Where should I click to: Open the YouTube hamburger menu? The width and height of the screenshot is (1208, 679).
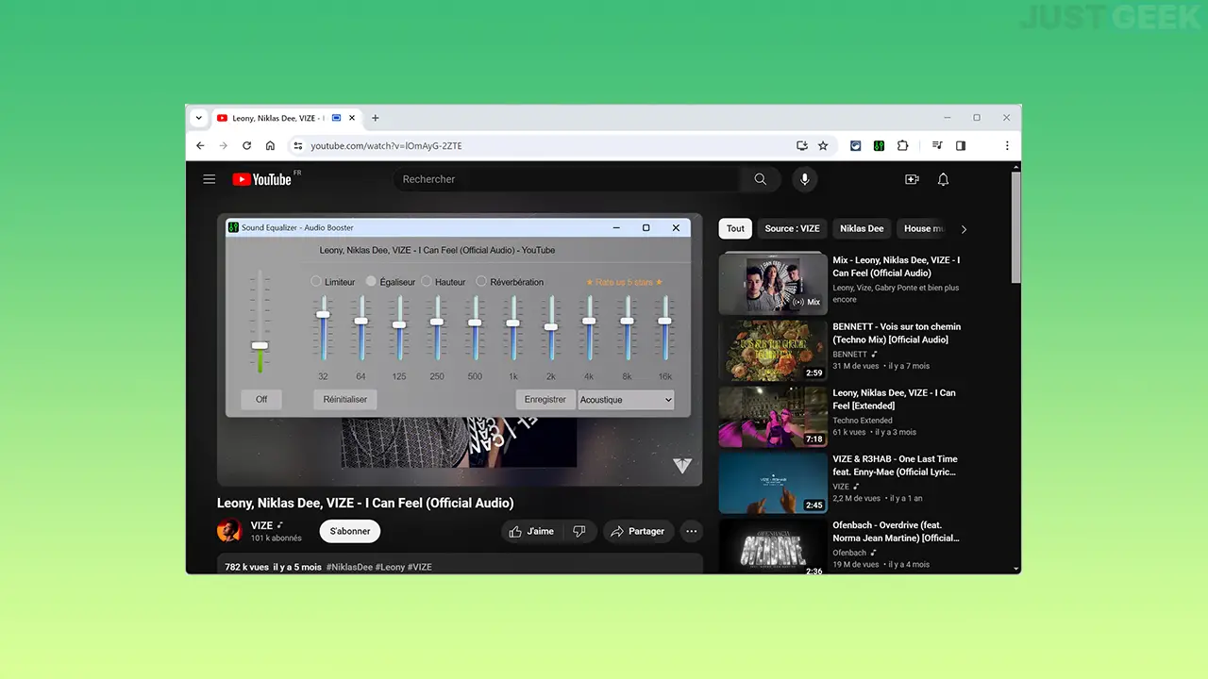point(210,179)
